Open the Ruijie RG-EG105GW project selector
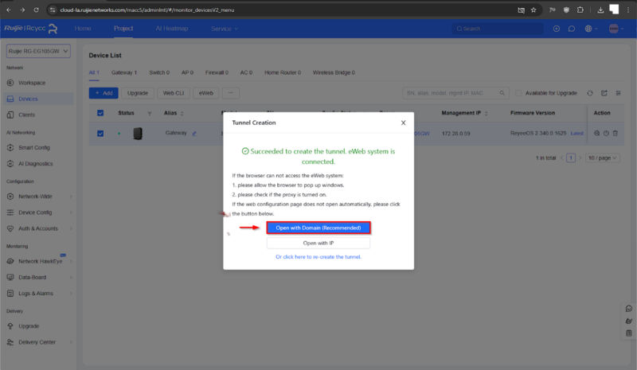The width and height of the screenshot is (637, 370). tap(38, 51)
